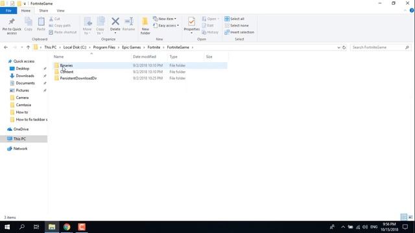
Task: Open recent locations dropdown arrow
Action: [x=21, y=47]
